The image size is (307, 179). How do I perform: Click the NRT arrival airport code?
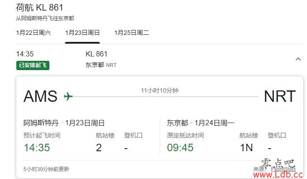tap(280, 97)
